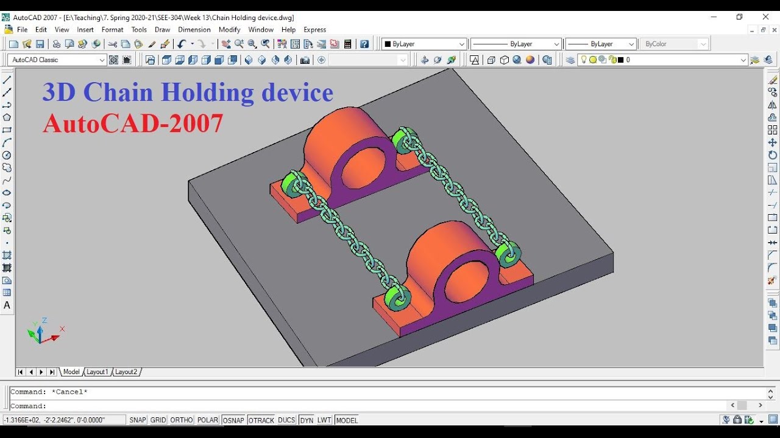Switch to the Layout1 tab
This screenshot has width=780, height=438.
[x=97, y=372]
